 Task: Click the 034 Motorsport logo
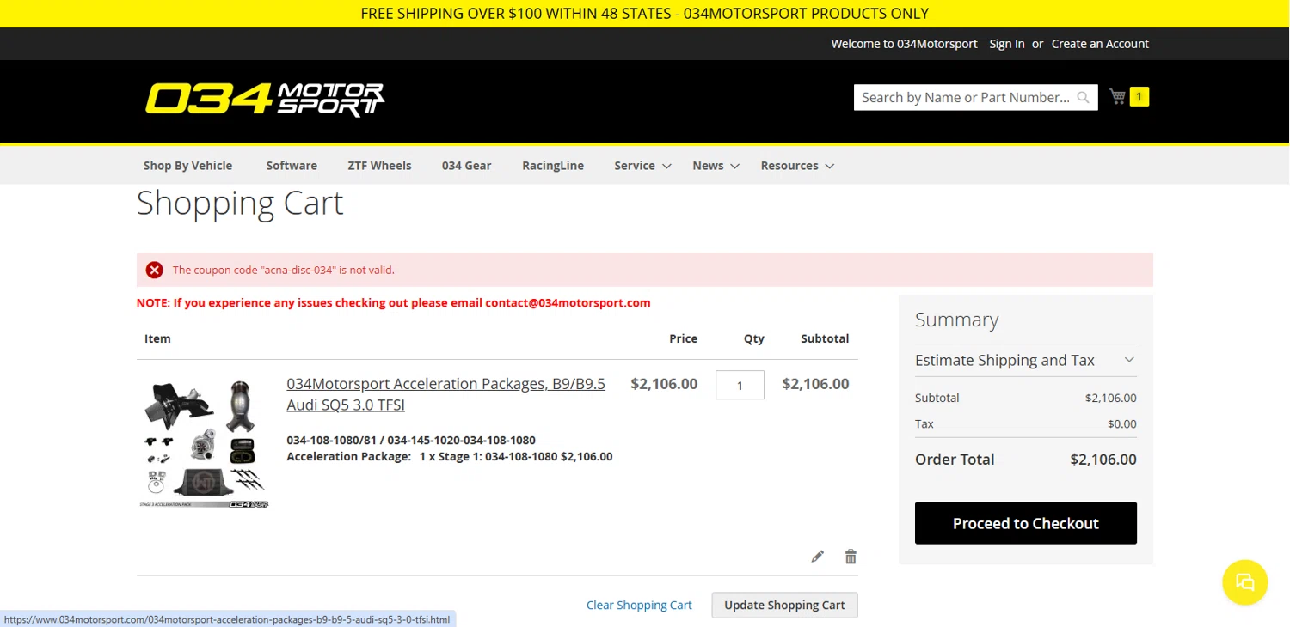click(265, 99)
